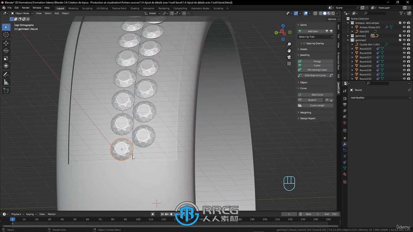
Task: Select the Cursor tool in toolbar
Action: click(6, 35)
